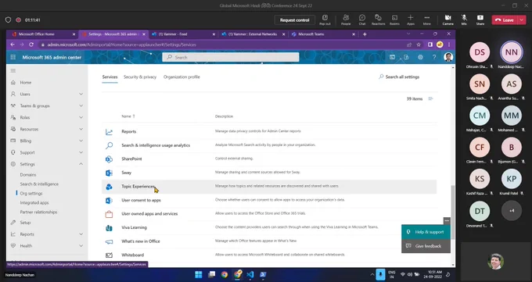Click the browser back arrow
Viewport: 532px width, 282px height.
pyautogui.click(x=13, y=45)
